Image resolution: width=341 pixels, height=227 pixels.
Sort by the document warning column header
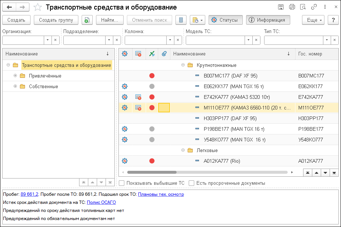(138, 54)
